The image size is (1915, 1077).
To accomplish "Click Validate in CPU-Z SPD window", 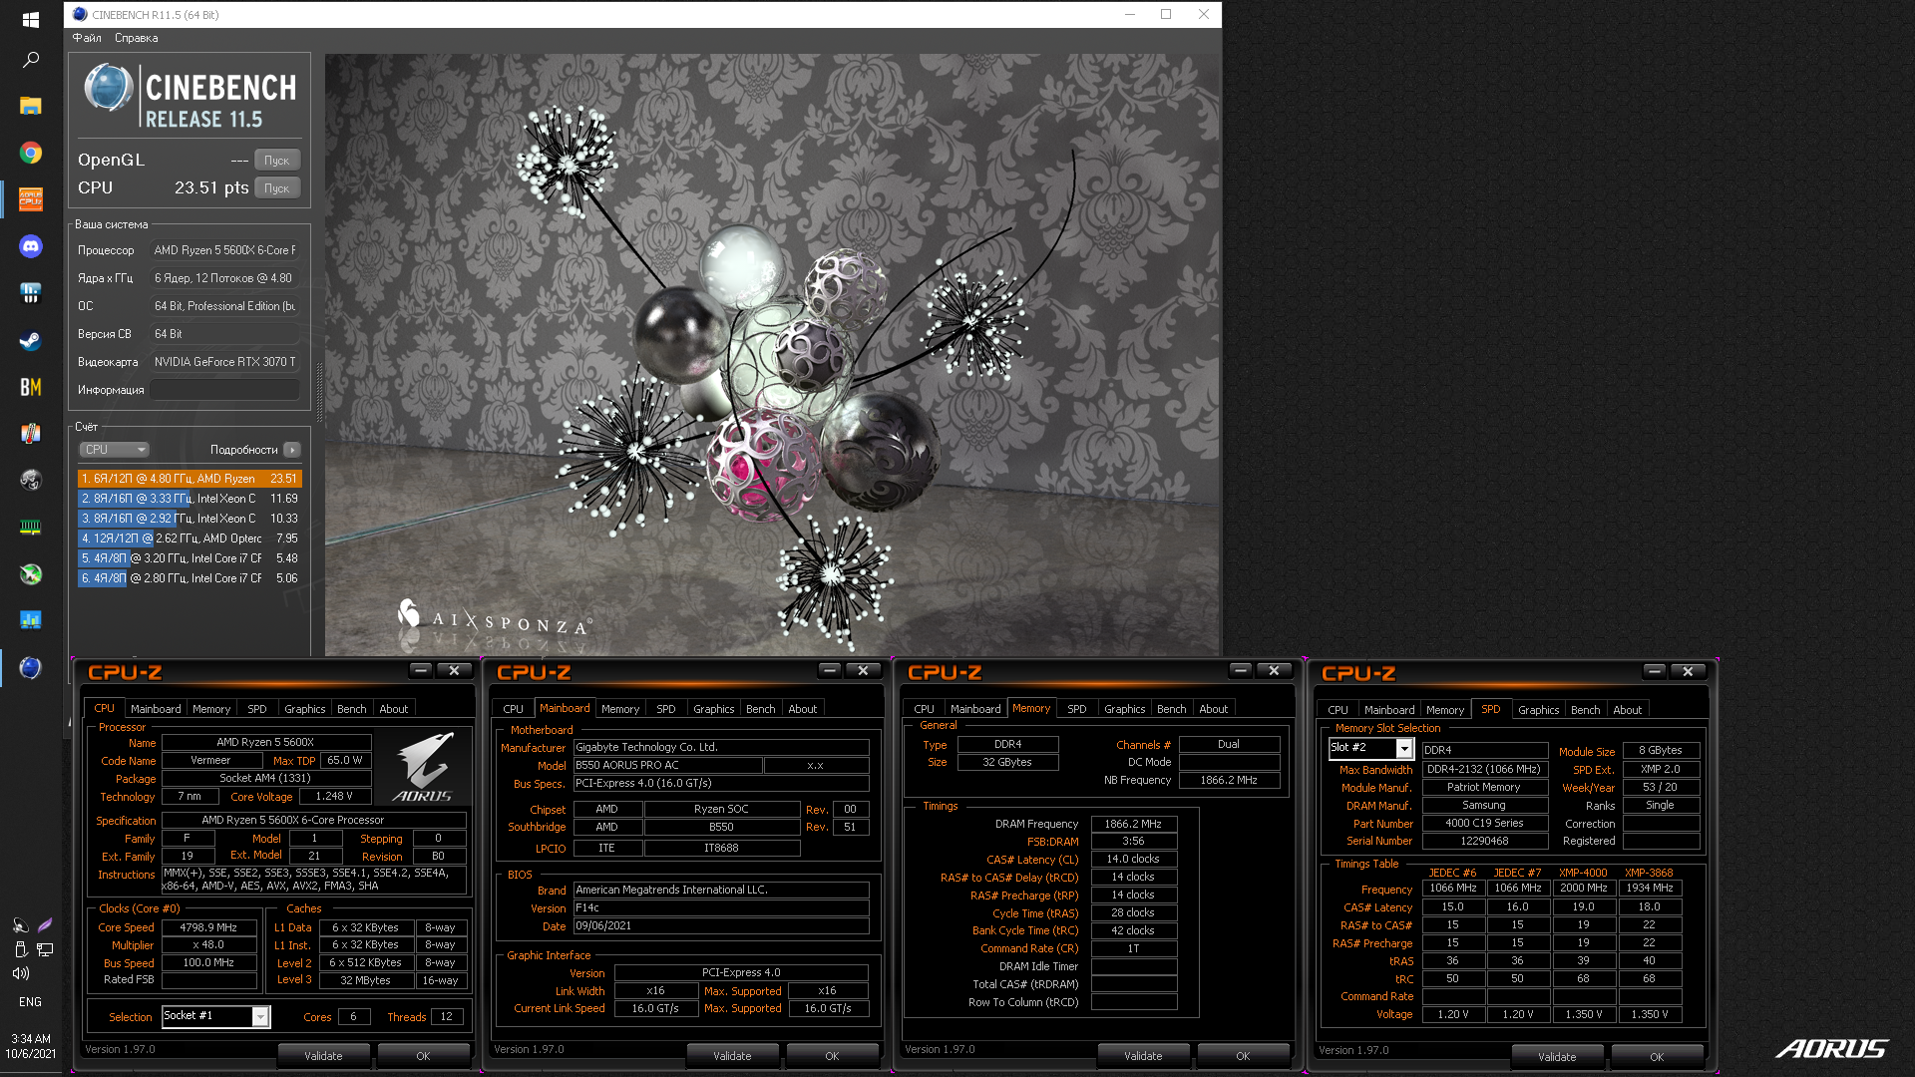I will click(x=1557, y=1057).
